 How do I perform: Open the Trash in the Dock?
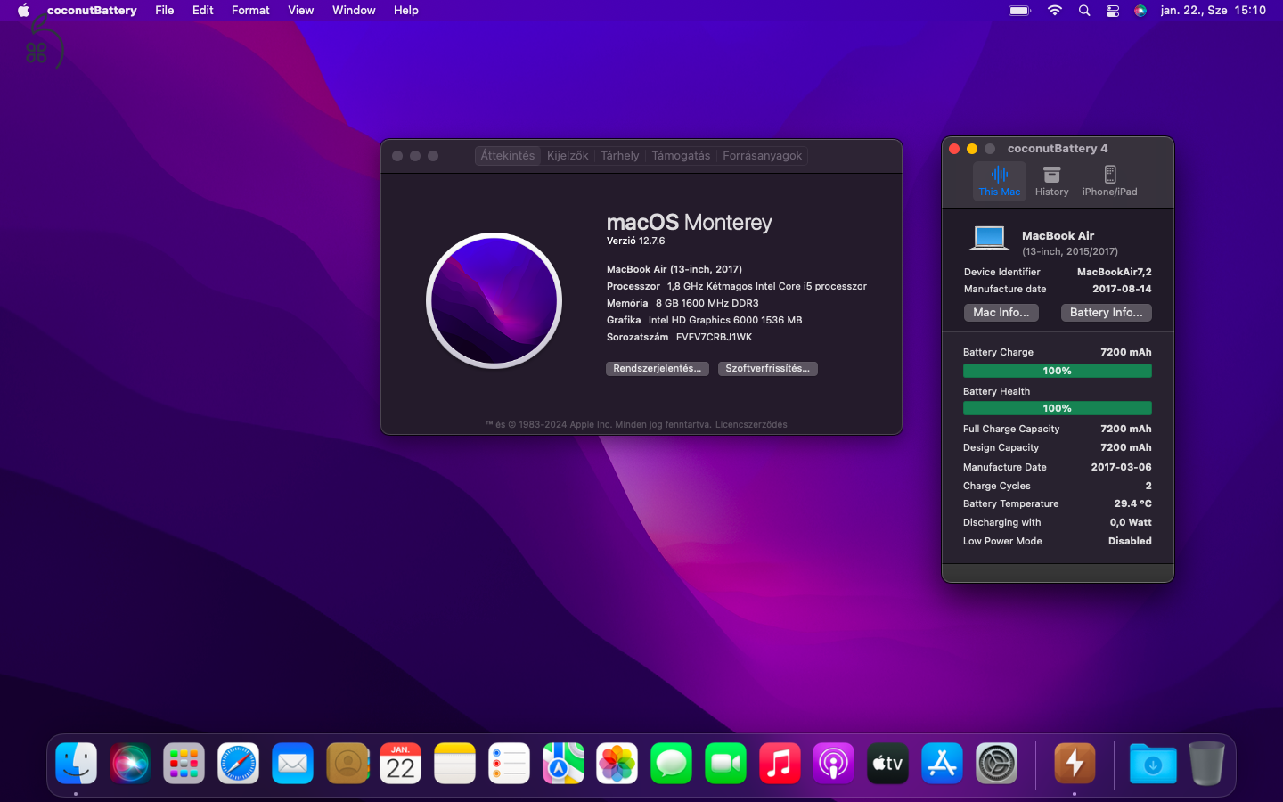(1206, 764)
